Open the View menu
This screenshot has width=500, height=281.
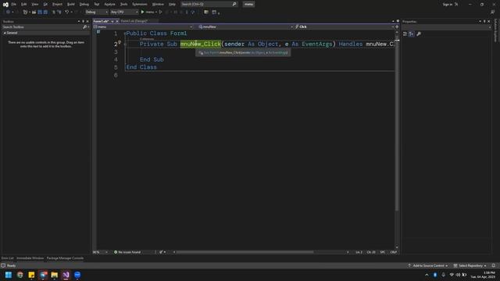point(35,5)
